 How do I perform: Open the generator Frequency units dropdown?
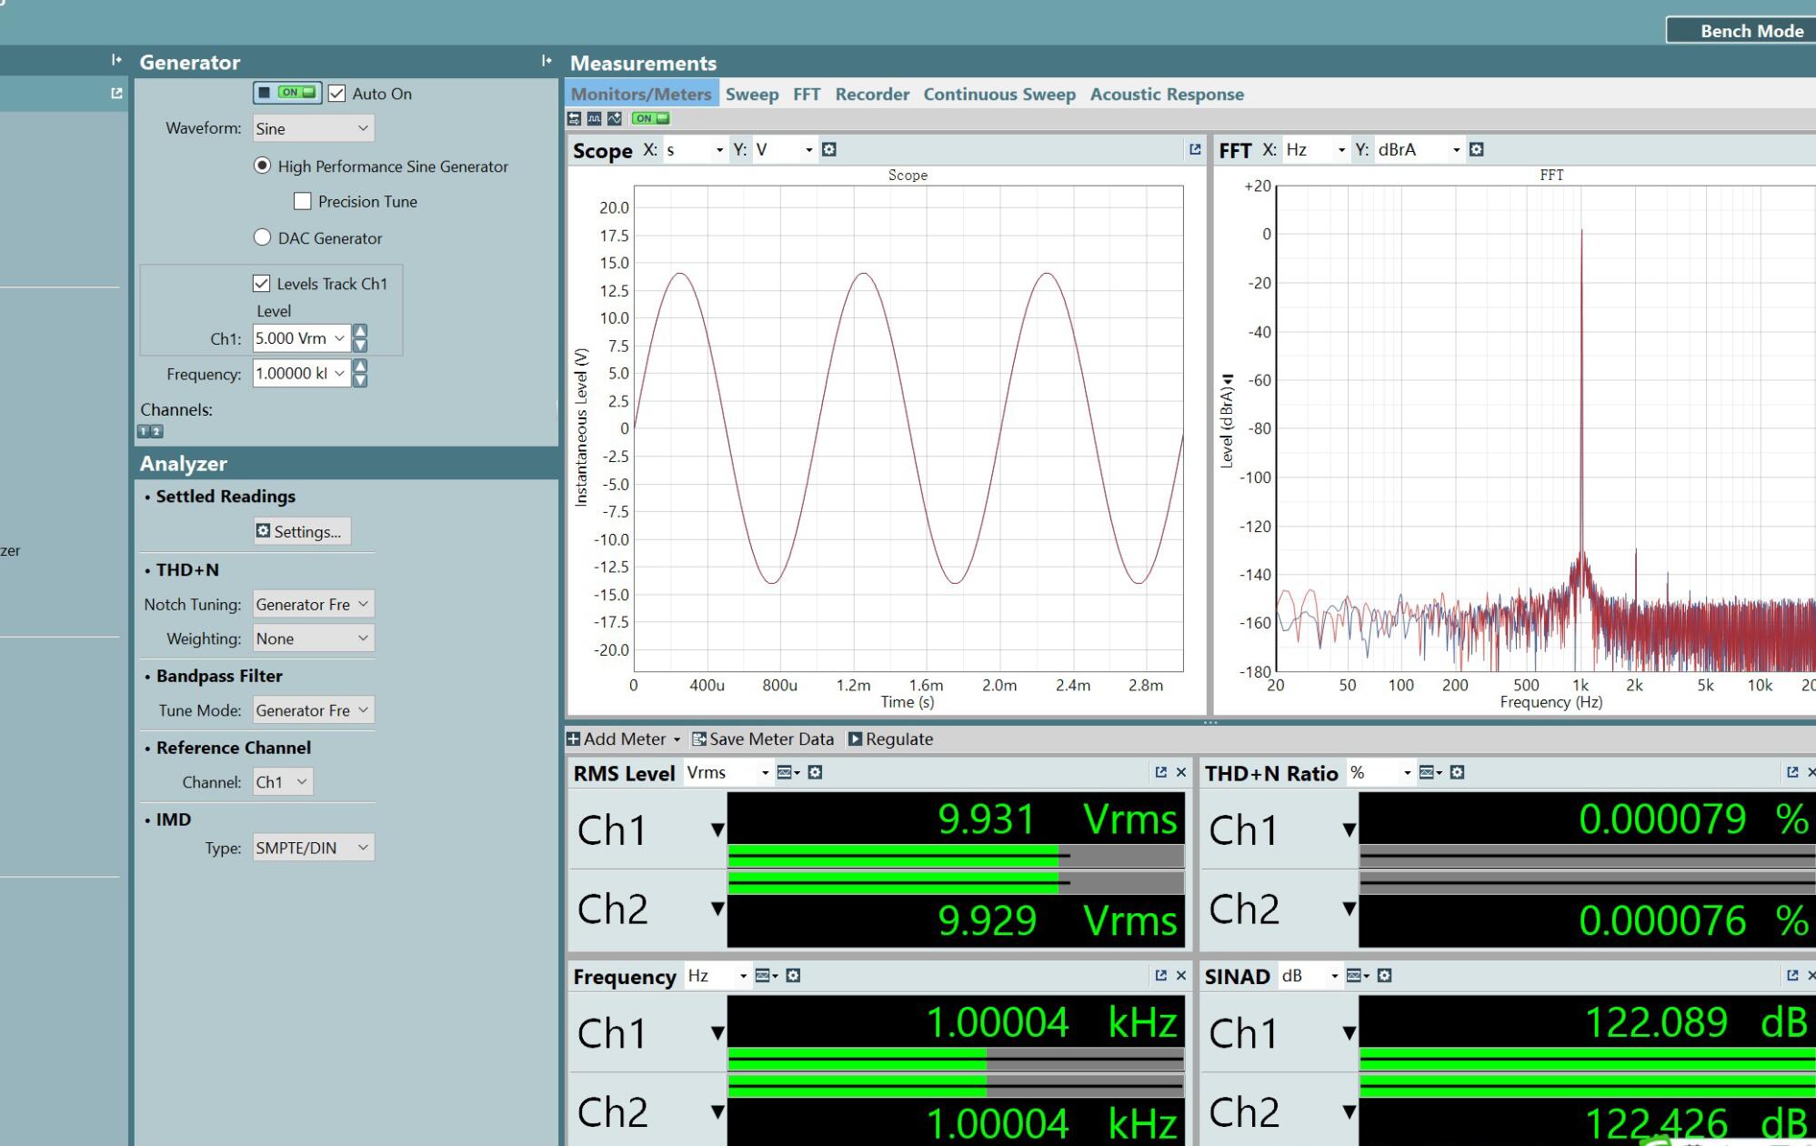pos(339,373)
